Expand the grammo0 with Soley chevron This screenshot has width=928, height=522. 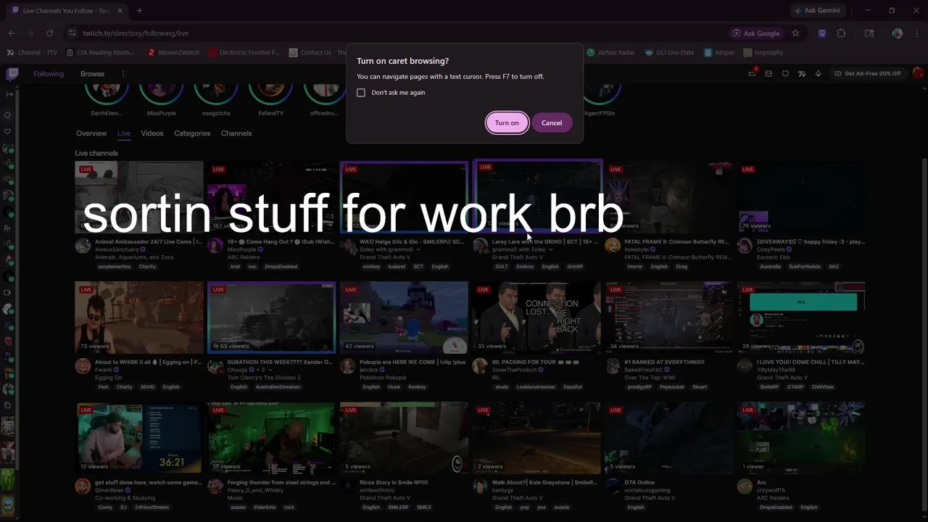(551, 249)
